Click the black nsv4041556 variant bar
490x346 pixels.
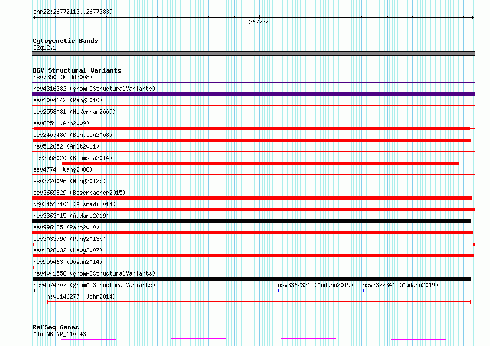coord(252,279)
